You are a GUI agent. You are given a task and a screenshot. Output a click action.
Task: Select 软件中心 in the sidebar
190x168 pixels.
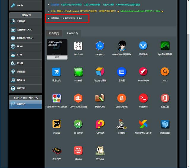pos(26,104)
